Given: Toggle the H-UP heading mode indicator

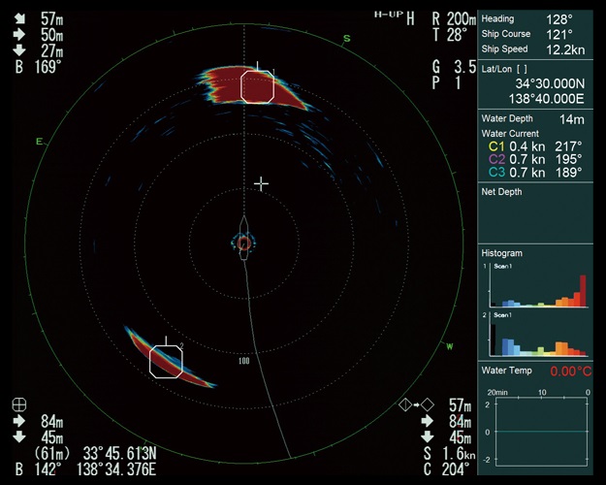Looking at the screenshot, I should [x=388, y=16].
